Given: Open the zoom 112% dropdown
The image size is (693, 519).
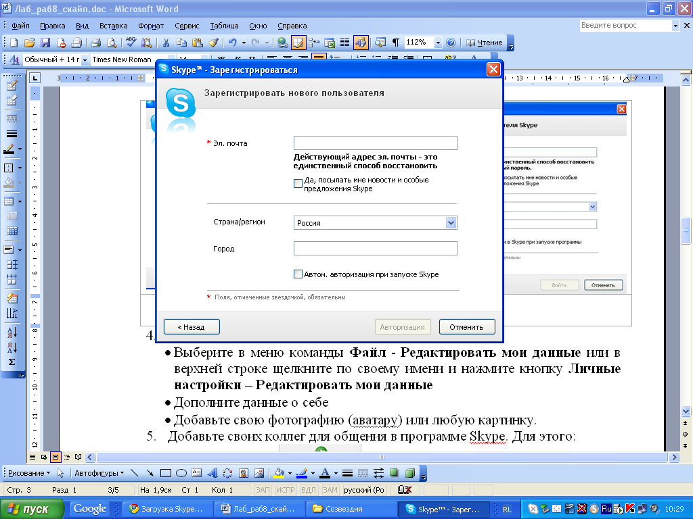Looking at the screenshot, I should tap(438, 43).
